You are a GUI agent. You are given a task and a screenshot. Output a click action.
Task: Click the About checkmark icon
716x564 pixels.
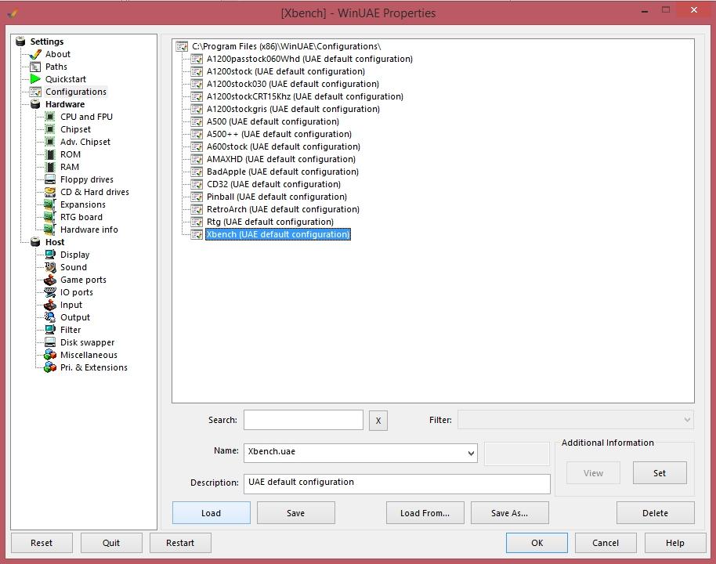pos(35,54)
